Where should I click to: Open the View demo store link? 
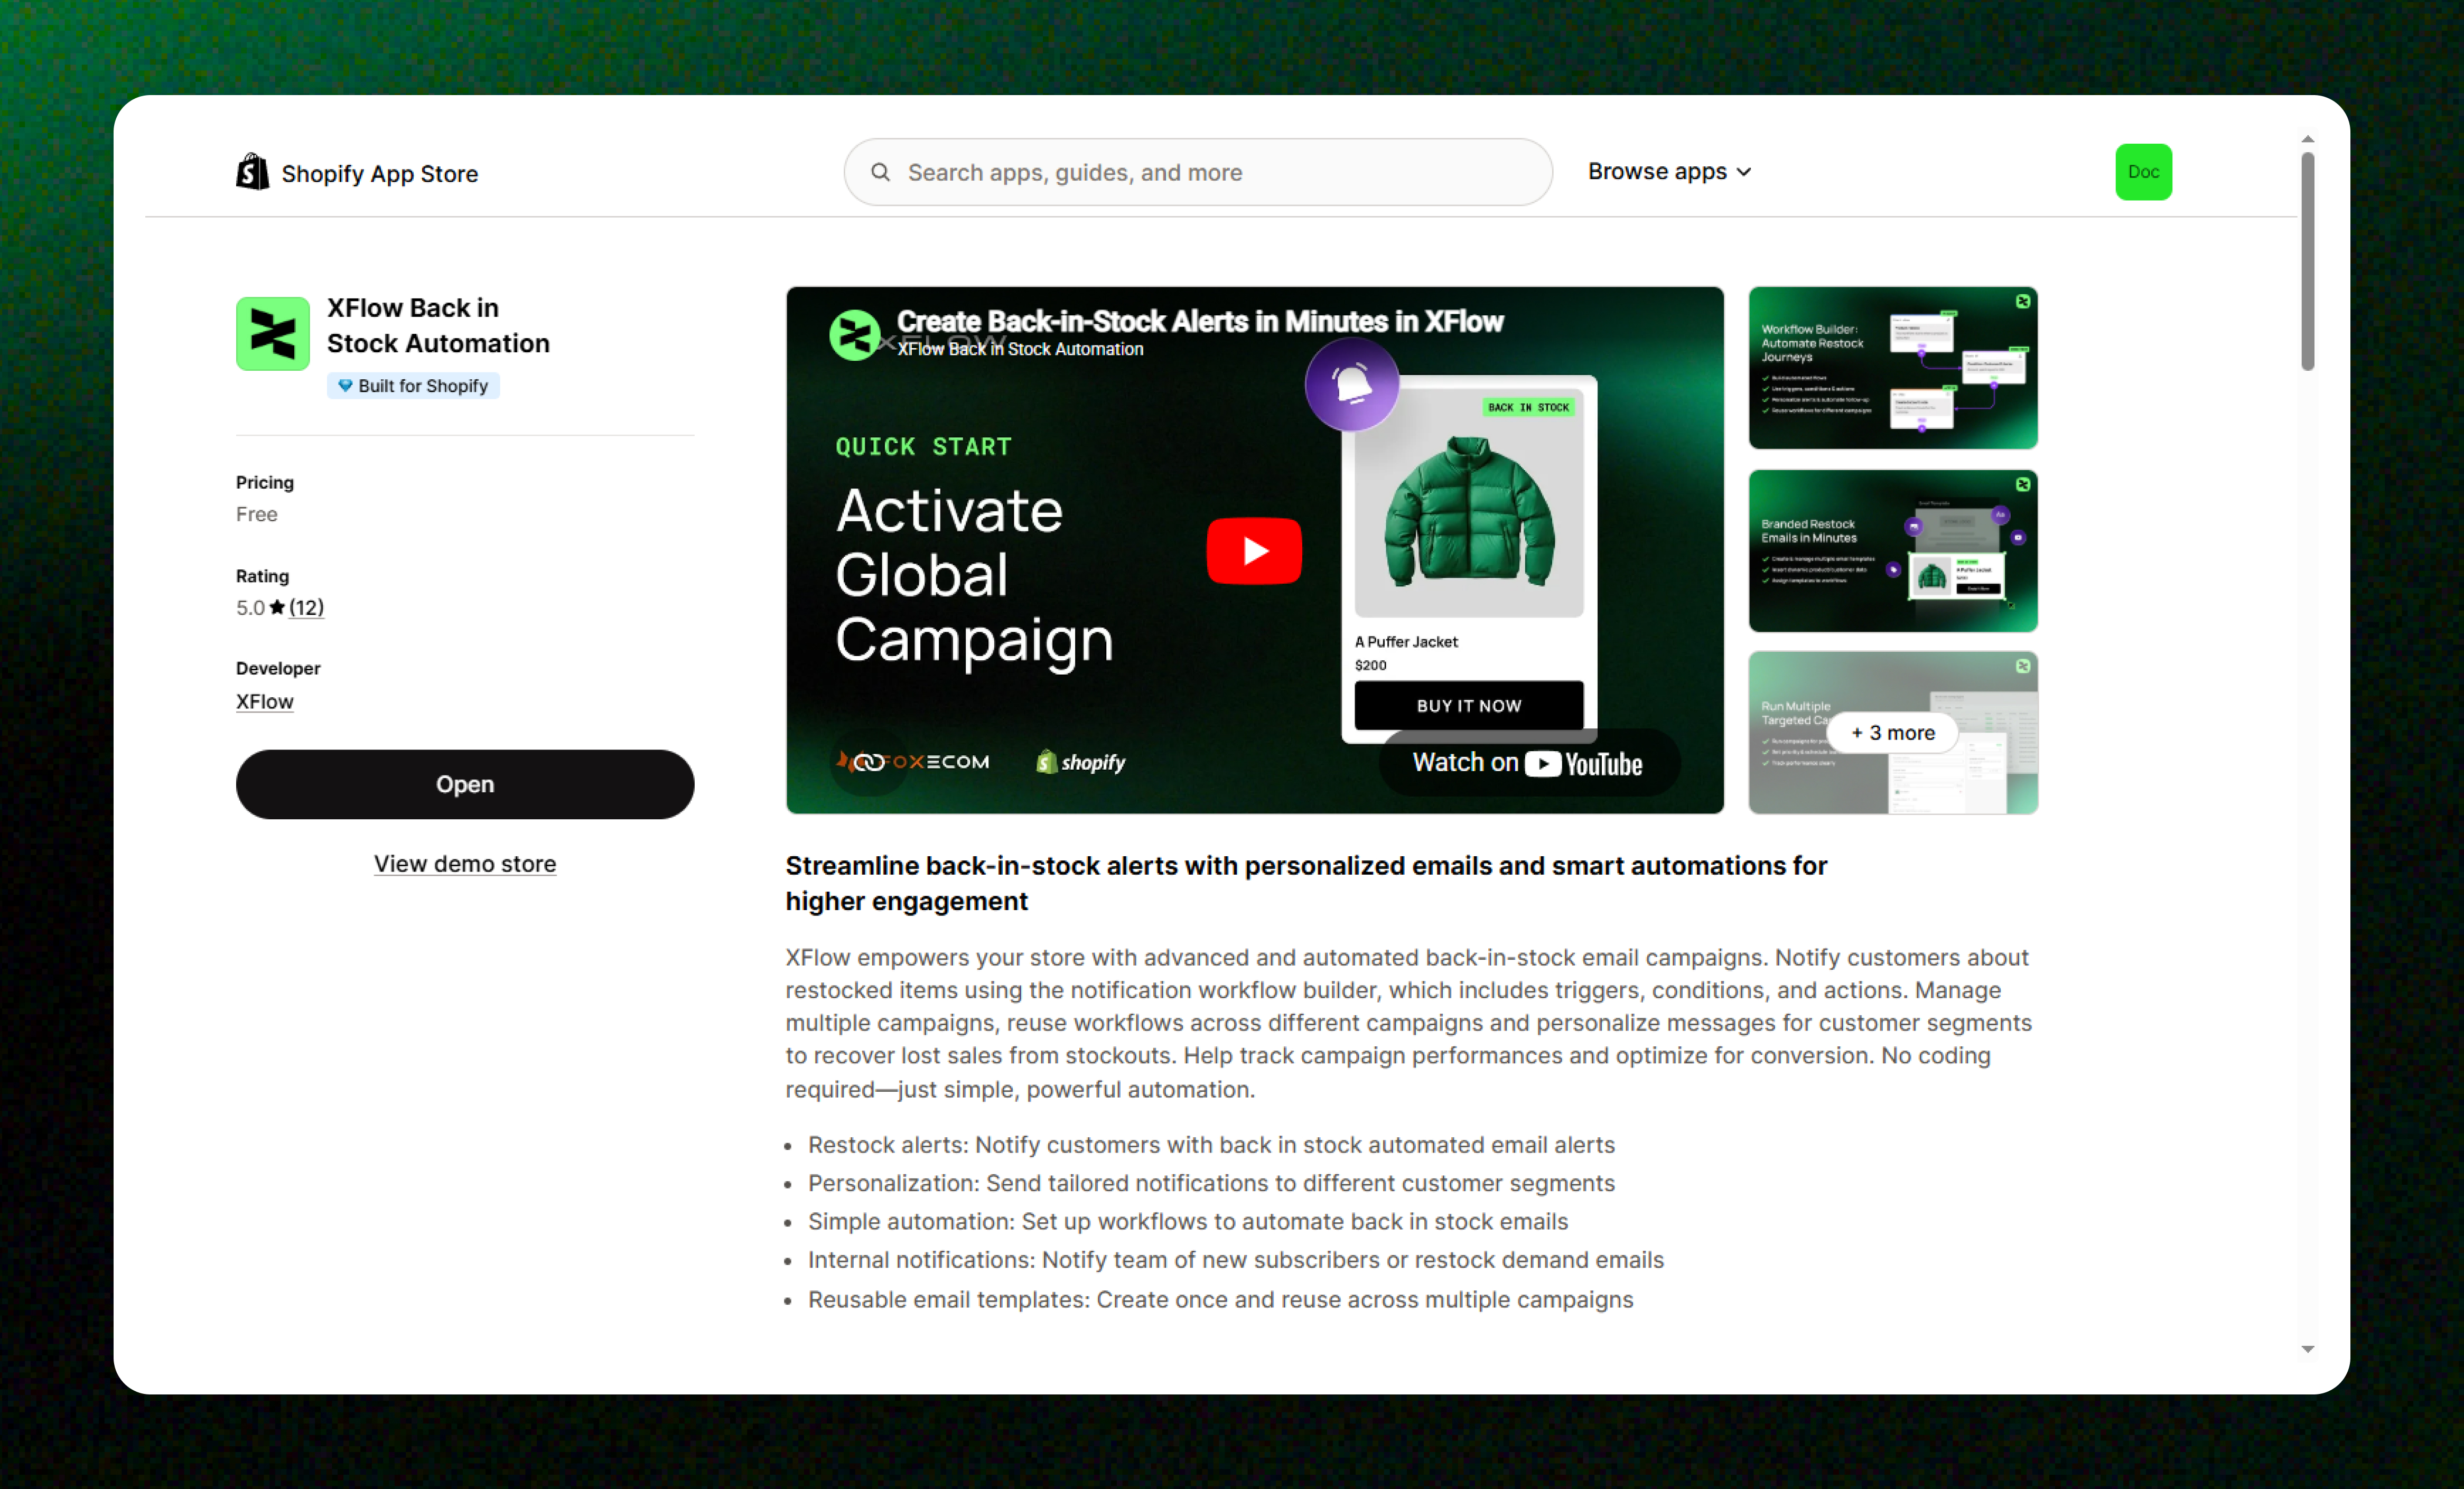[465, 863]
